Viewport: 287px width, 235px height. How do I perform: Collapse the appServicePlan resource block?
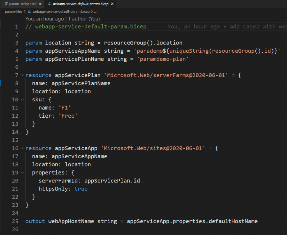click(x=22, y=75)
